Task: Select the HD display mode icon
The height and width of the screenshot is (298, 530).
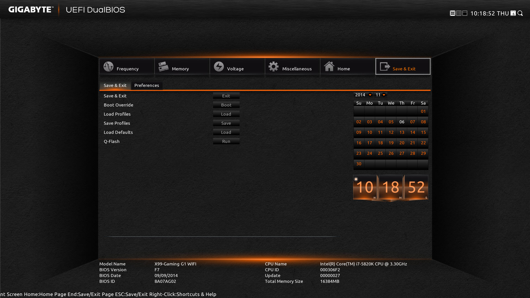Action: [452, 13]
